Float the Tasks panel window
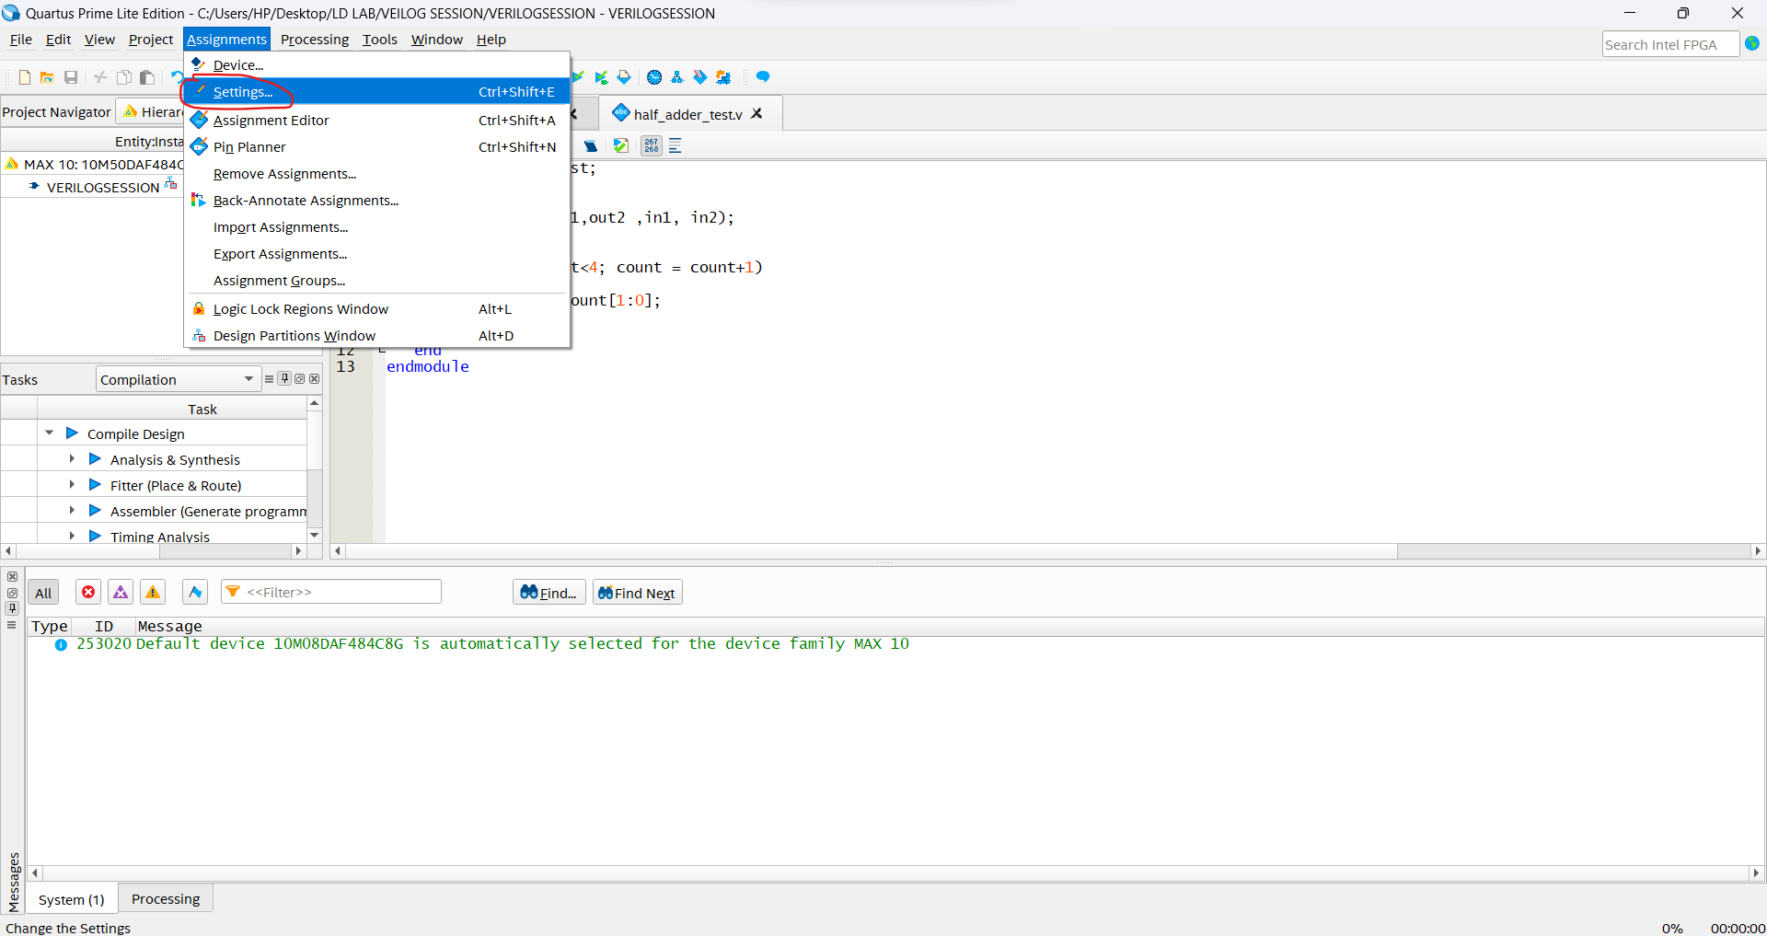 click(299, 378)
